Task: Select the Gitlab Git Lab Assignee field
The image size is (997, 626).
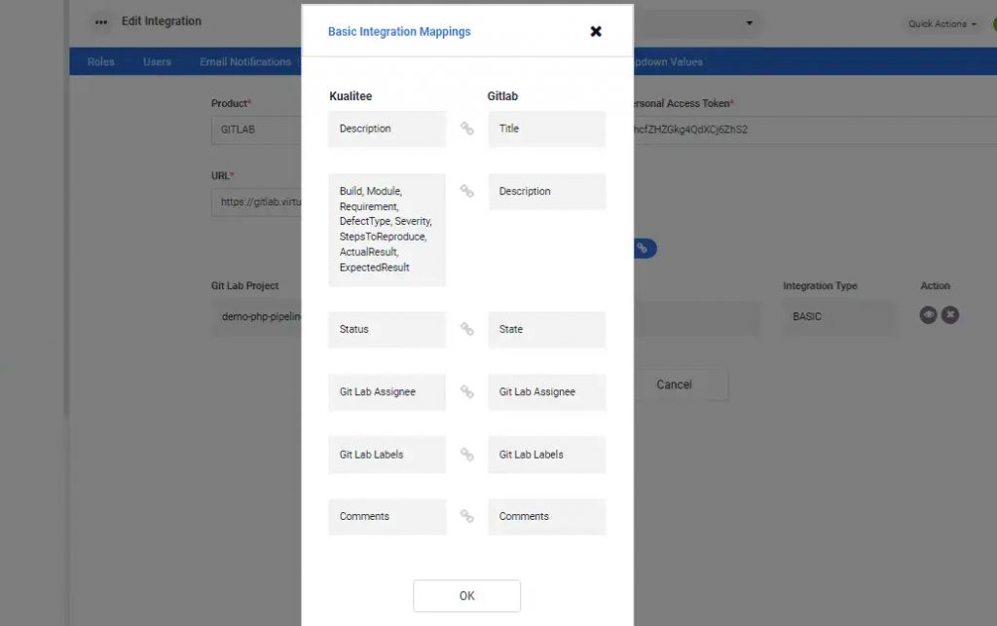Action: pos(547,392)
